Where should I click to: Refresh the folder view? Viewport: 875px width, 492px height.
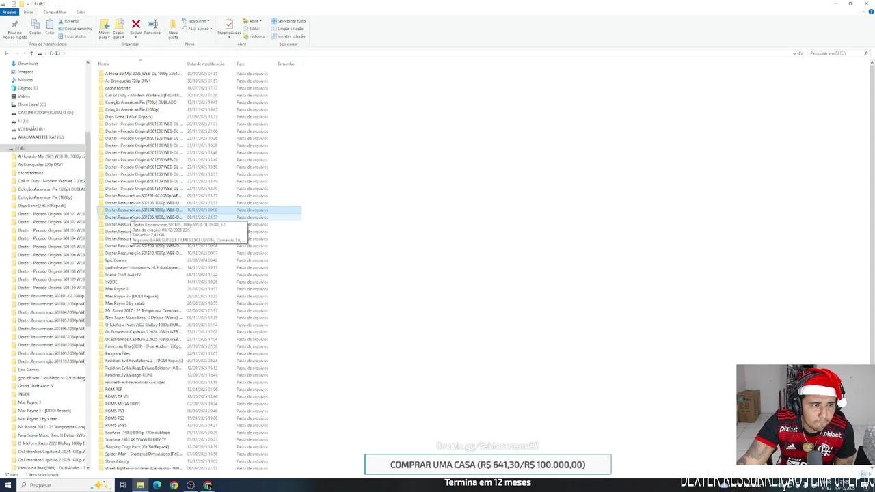click(800, 53)
